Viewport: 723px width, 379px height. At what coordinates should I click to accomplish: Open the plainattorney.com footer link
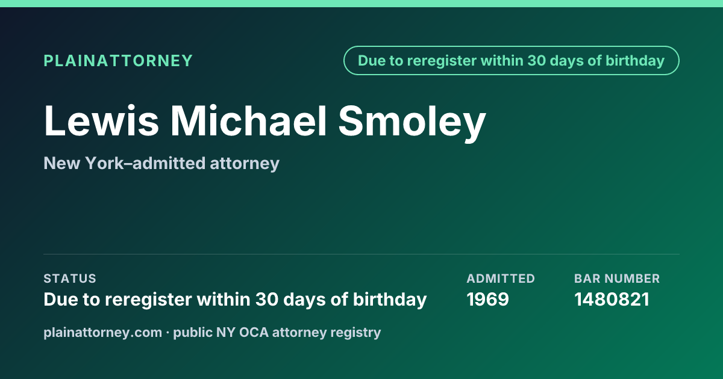tap(102, 332)
